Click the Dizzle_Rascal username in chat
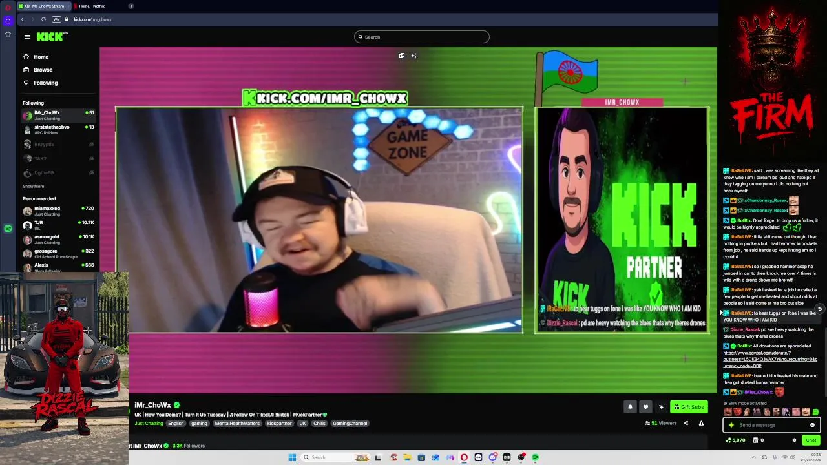Screen dimensions: 827x465 (x=744, y=329)
